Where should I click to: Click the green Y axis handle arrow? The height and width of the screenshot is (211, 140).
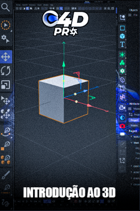(64, 64)
